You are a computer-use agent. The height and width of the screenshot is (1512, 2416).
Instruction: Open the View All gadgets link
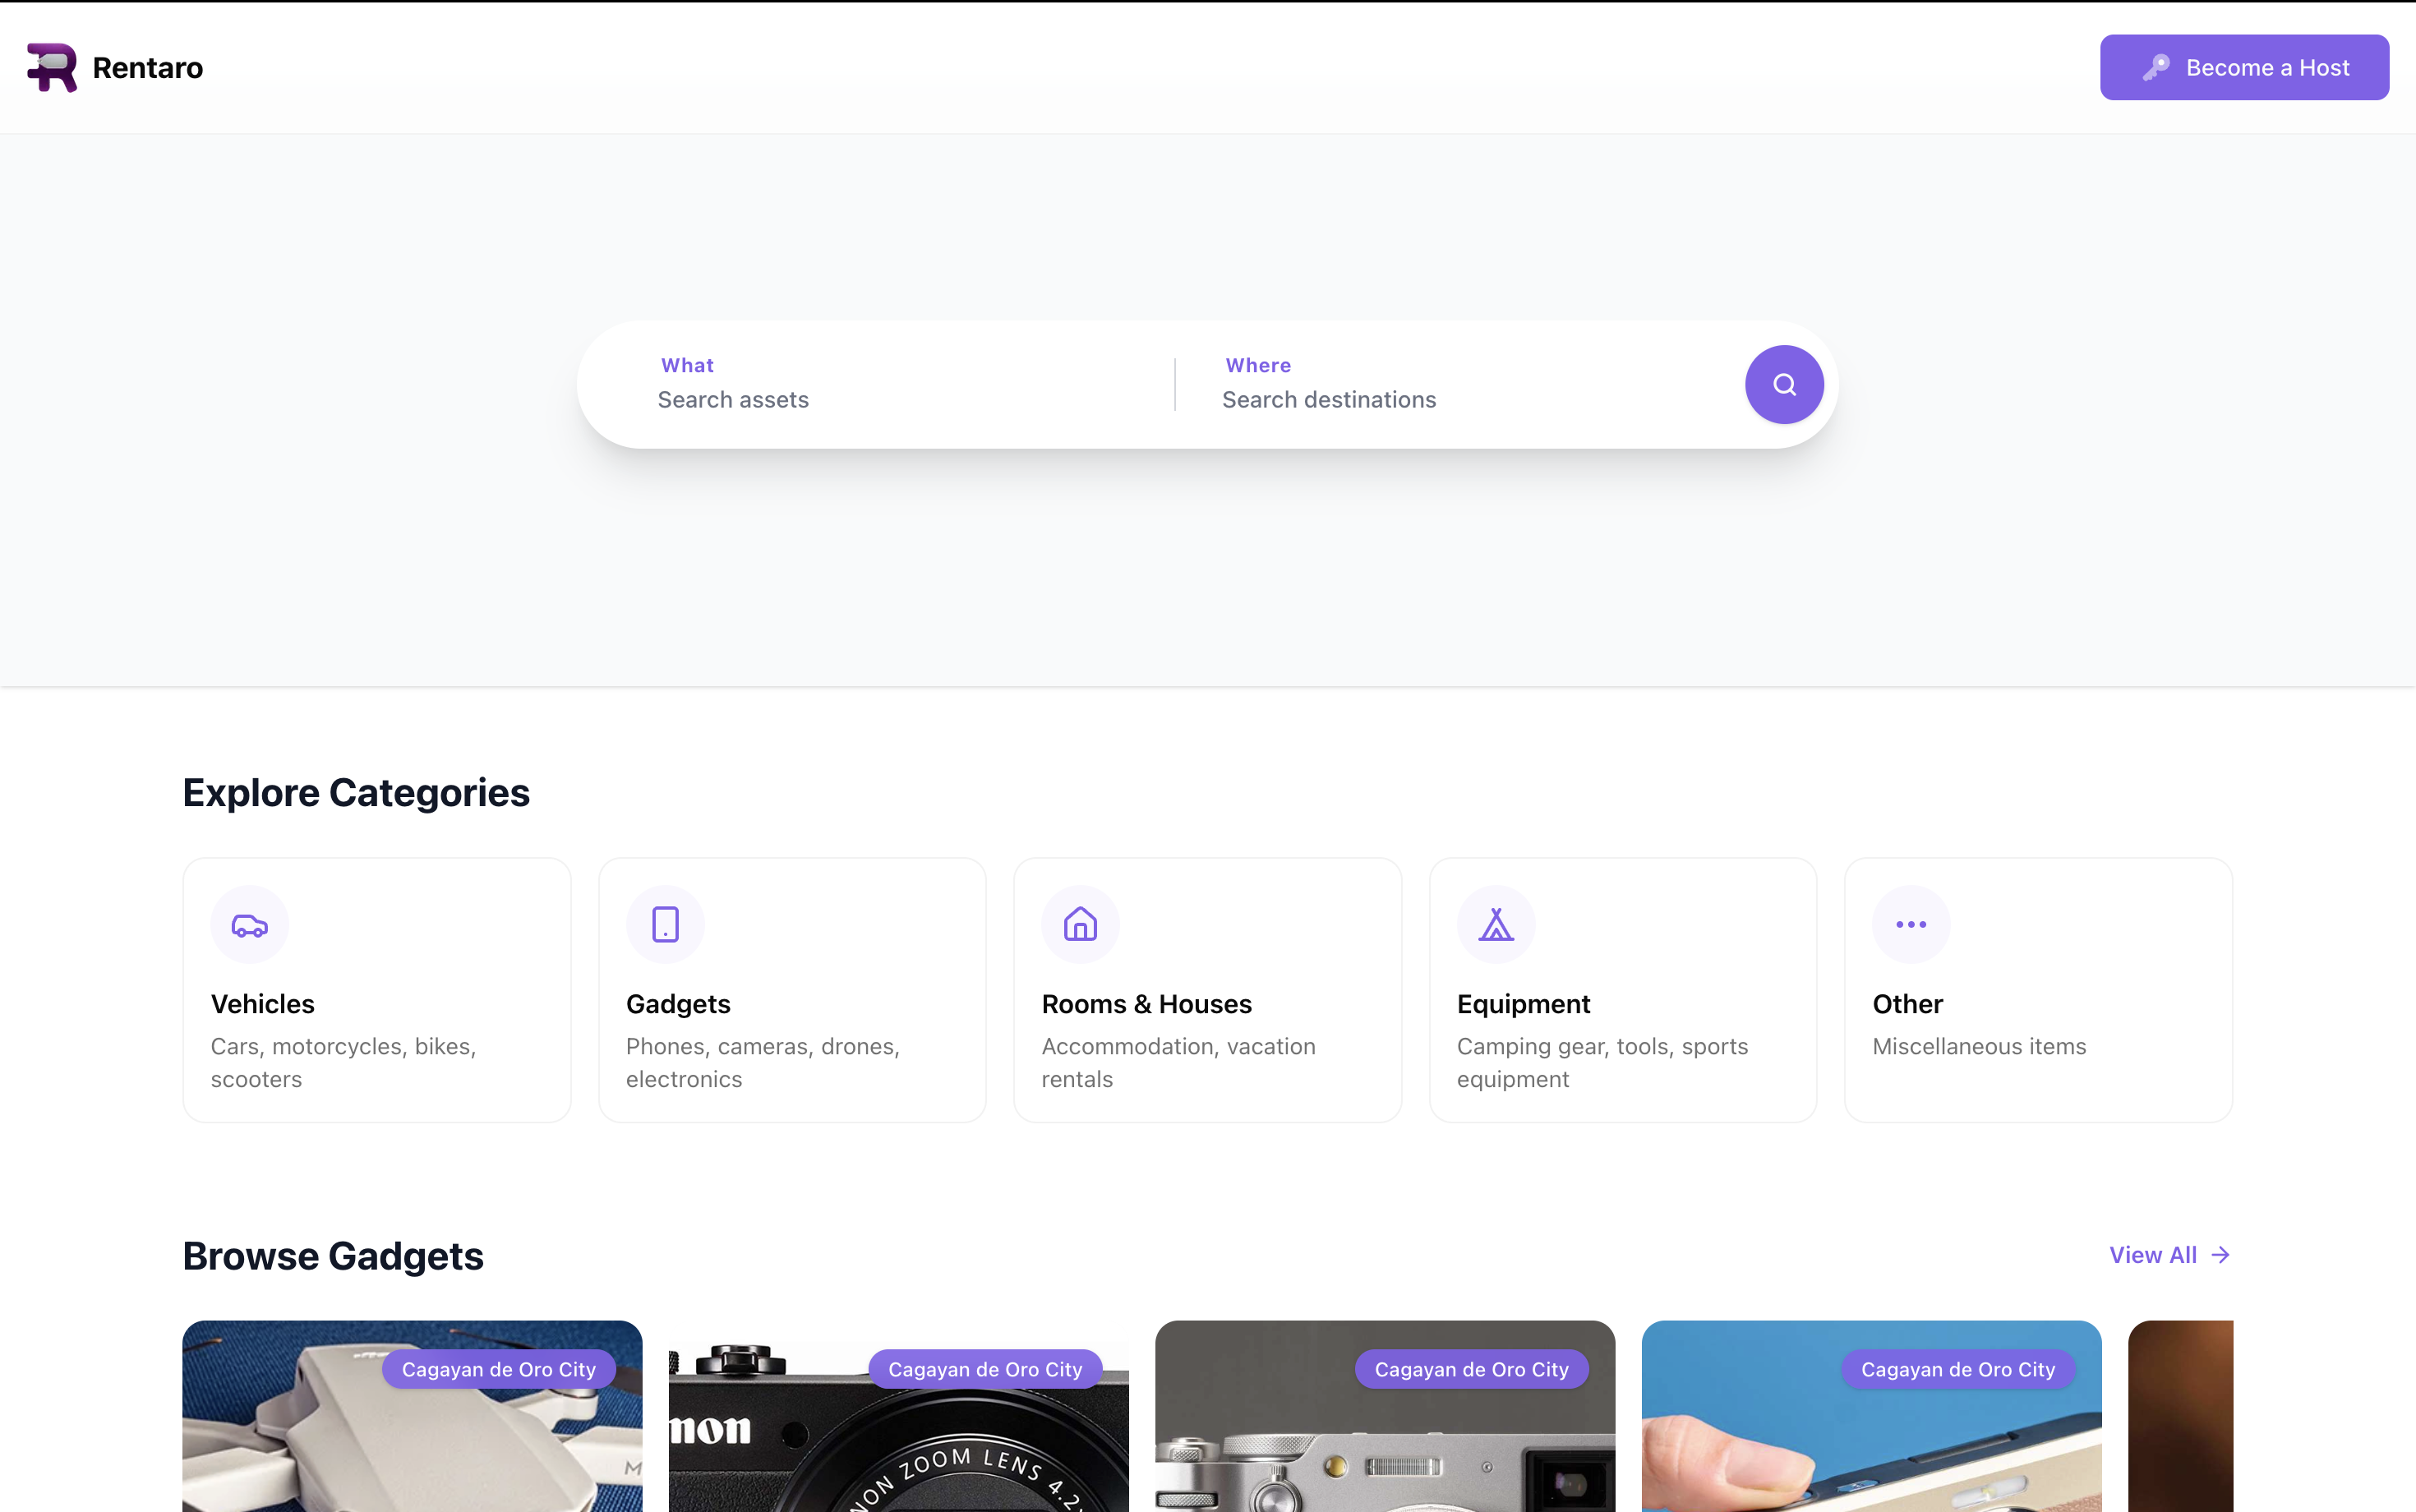click(x=2153, y=1255)
